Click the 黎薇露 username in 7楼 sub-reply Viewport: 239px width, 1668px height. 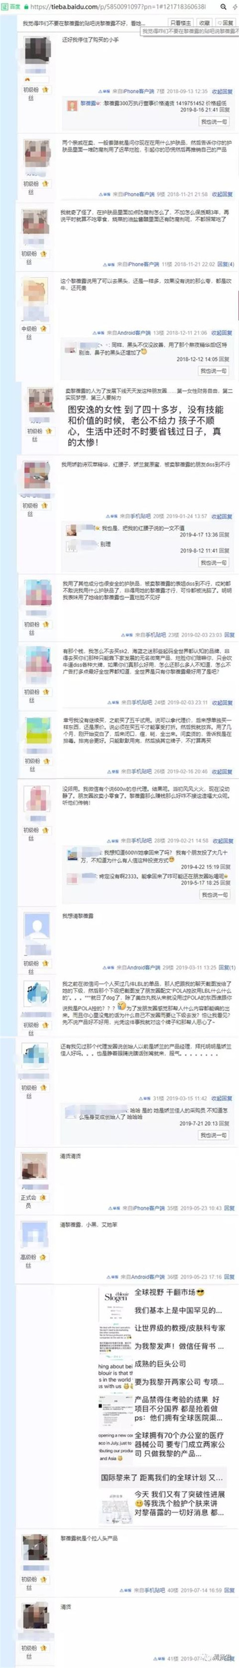pyautogui.click(x=88, y=103)
